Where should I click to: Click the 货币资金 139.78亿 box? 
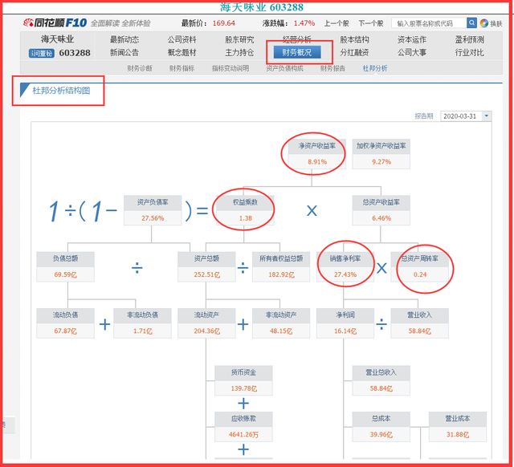243,380
